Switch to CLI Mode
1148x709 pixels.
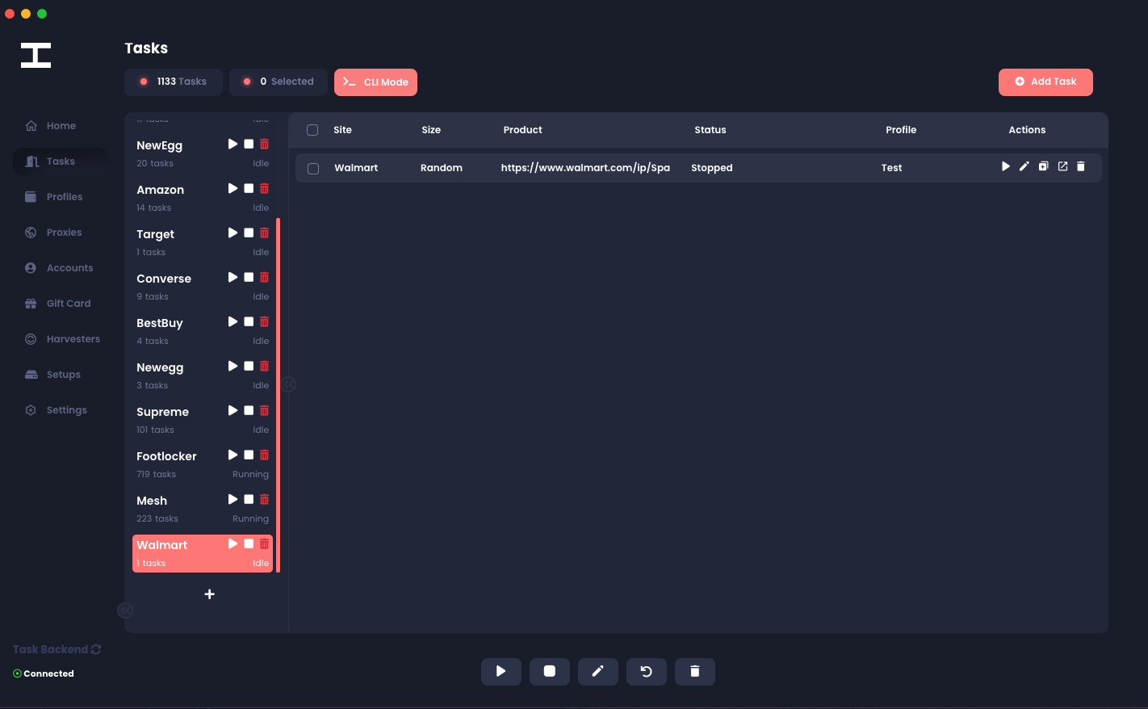click(375, 82)
